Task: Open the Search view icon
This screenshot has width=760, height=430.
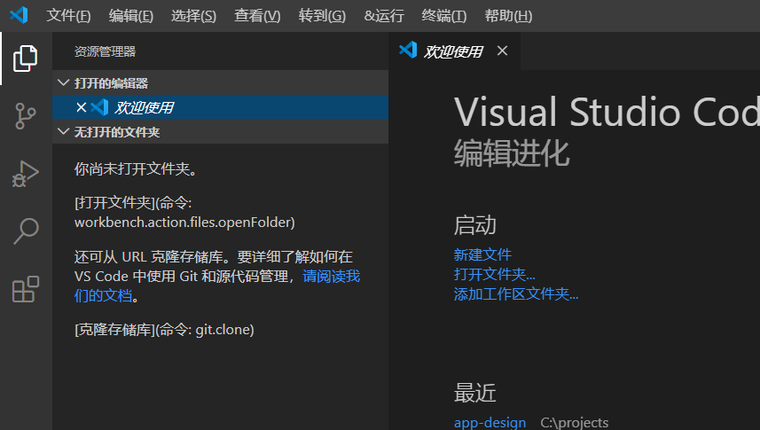Action: 25,231
